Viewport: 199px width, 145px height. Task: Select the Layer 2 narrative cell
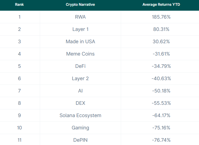click(80, 79)
